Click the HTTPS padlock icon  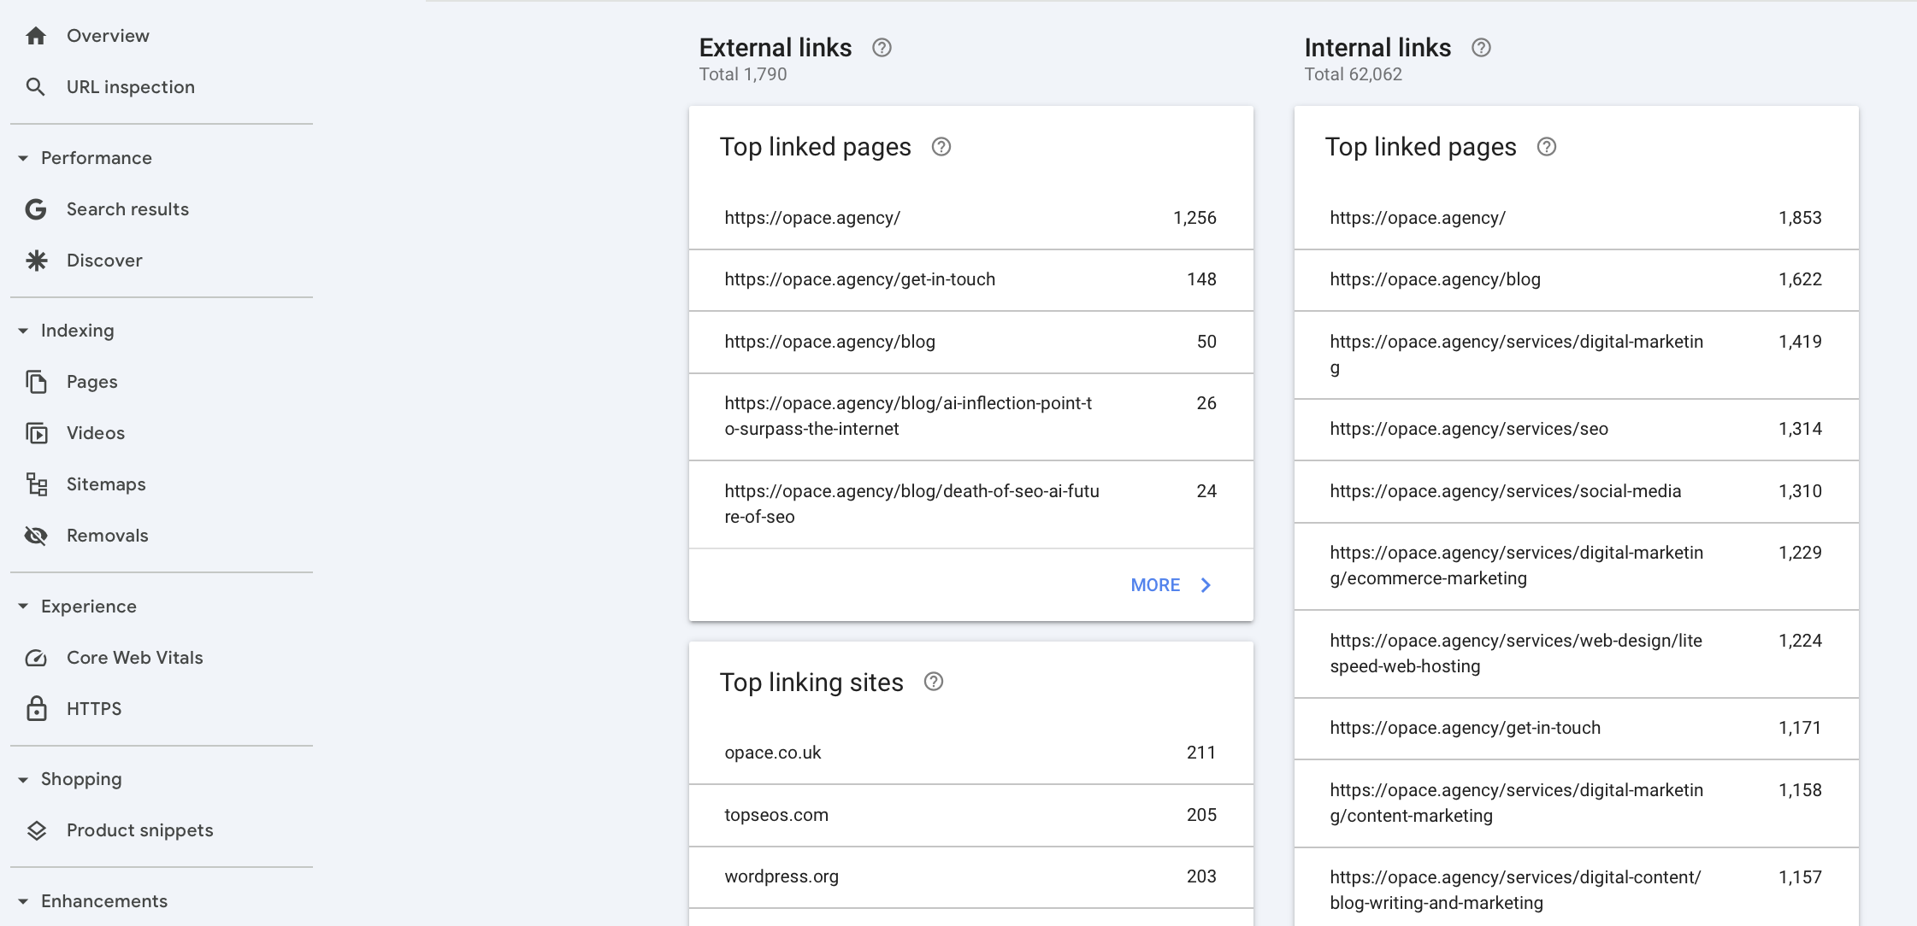point(35,708)
